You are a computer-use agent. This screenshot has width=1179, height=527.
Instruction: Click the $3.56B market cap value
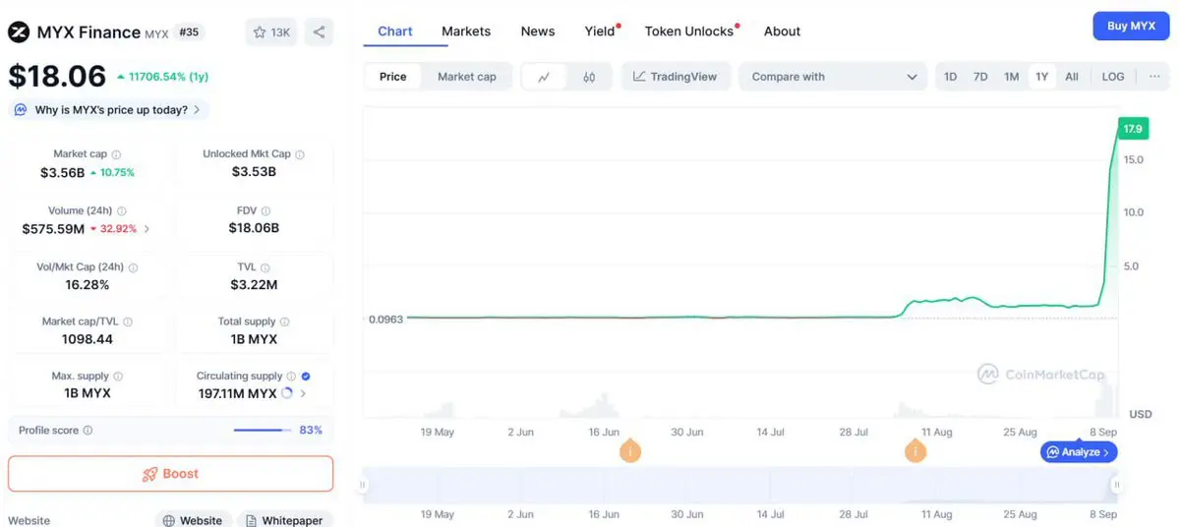click(62, 172)
